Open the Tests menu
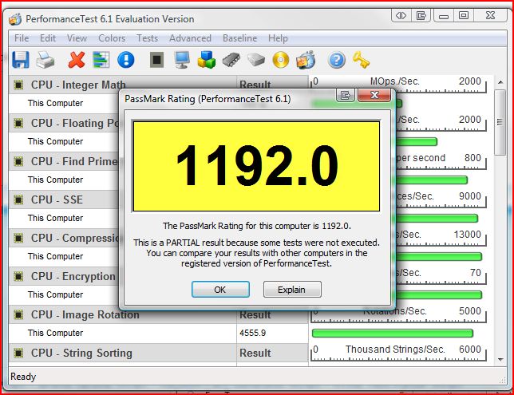Image resolution: width=514 pixels, height=395 pixels. tap(147, 38)
